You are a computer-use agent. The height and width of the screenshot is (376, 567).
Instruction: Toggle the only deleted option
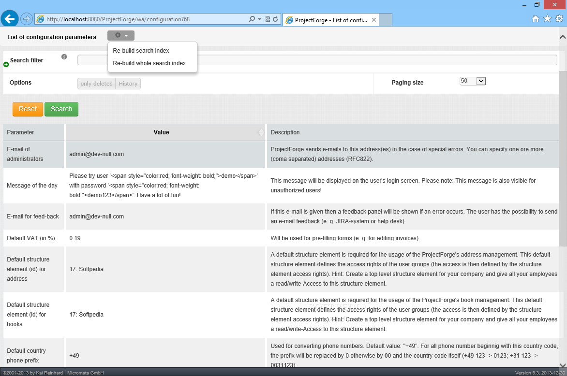pyautogui.click(x=96, y=84)
